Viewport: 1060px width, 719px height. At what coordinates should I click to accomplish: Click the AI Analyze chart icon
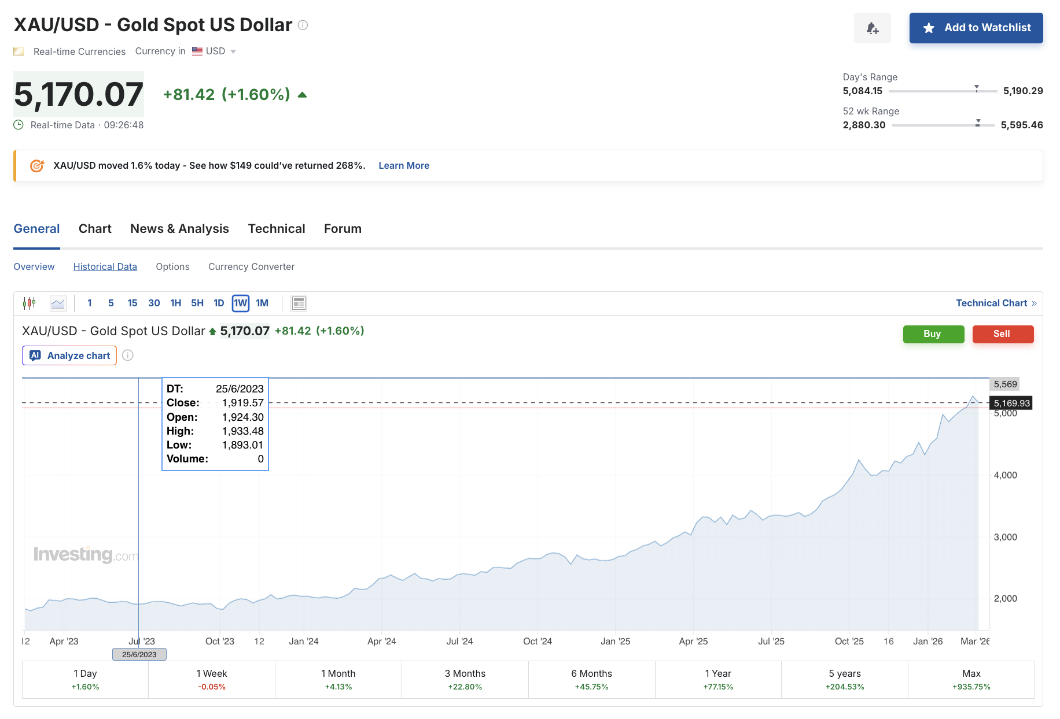click(35, 355)
